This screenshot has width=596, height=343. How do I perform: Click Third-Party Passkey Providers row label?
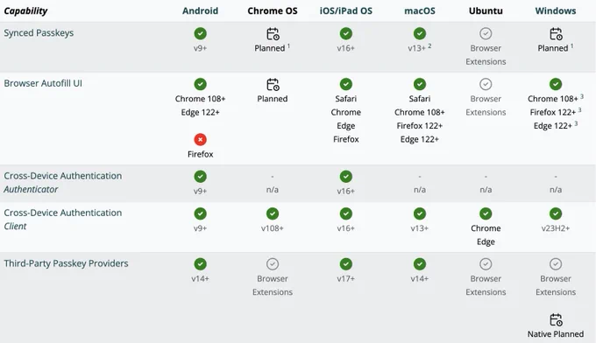66,263
